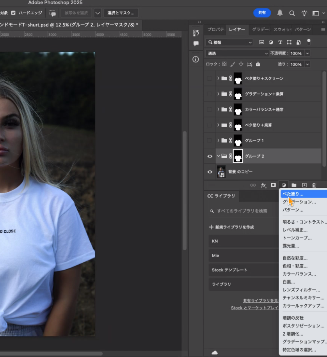Choose ベタ塗り... from adjustment menu

293,194
